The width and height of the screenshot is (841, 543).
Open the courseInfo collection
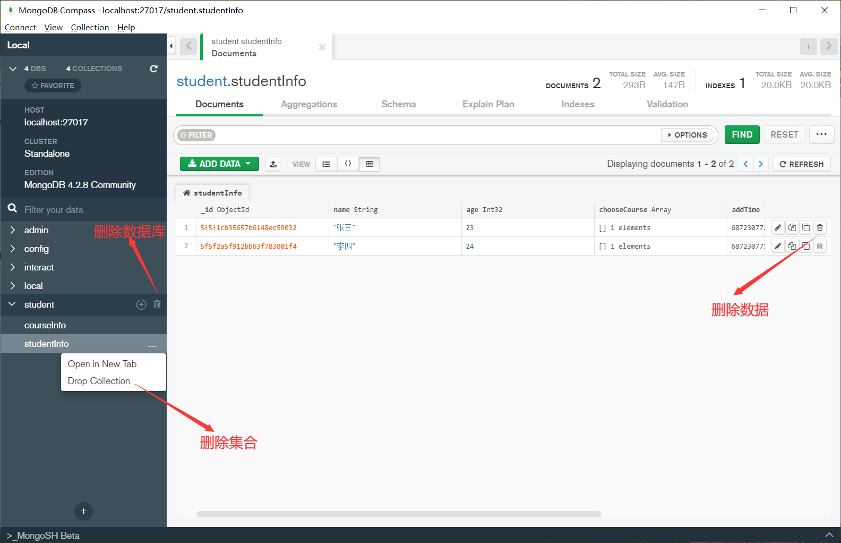pos(45,325)
